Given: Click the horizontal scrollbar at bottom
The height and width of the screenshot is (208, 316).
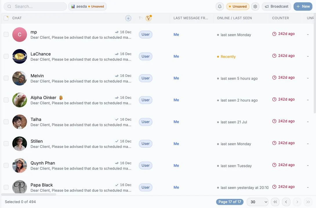Looking at the screenshot, I should pyautogui.click(x=29, y=194).
